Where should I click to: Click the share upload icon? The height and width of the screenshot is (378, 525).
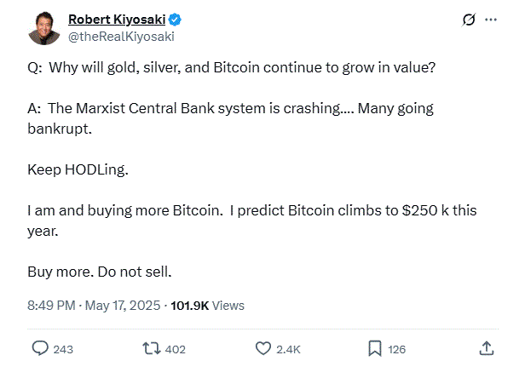click(x=486, y=348)
